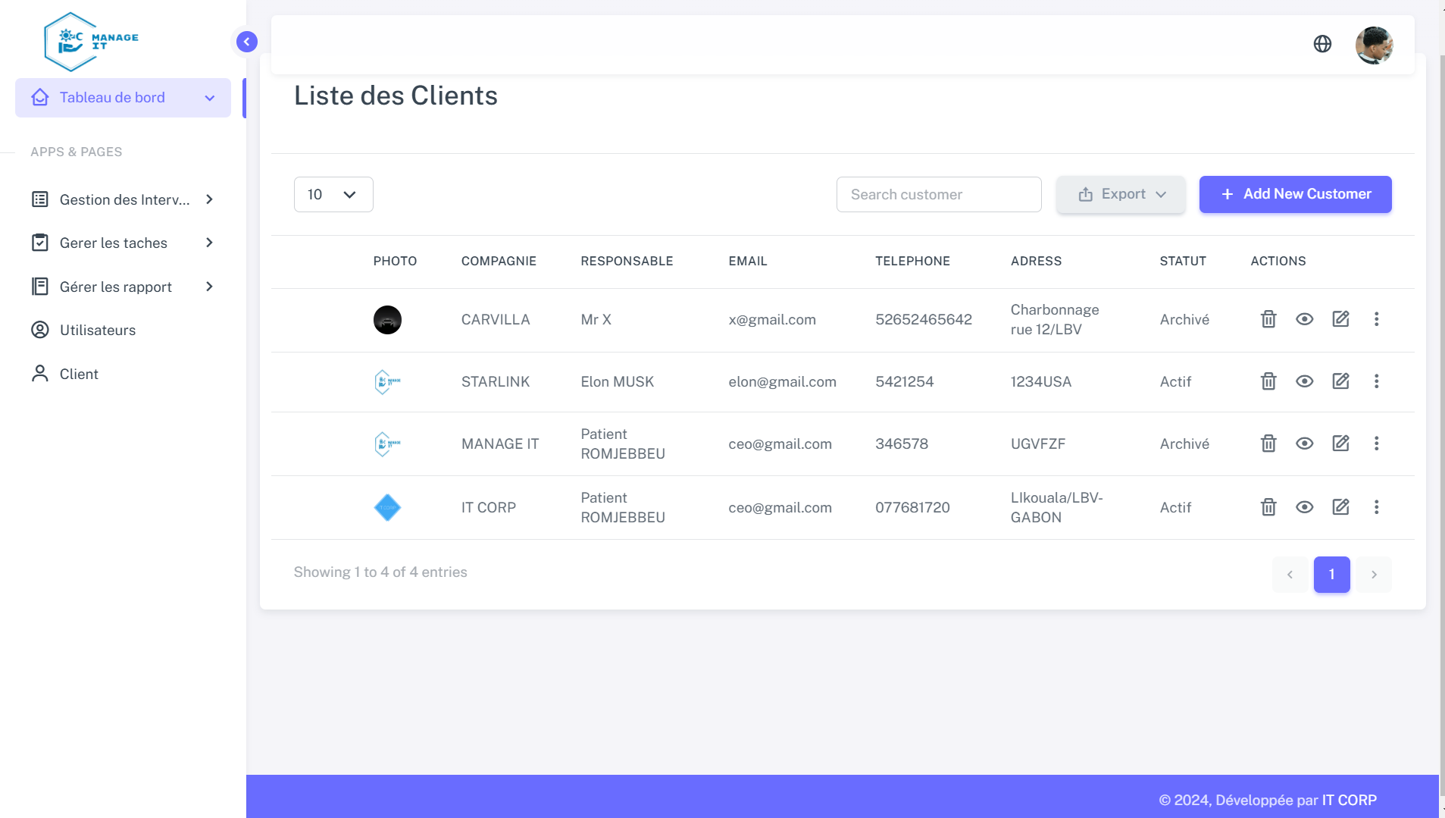View IT CORP details with eye icon
Image resolution: width=1445 pixels, height=818 pixels.
[x=1304, y=507]
